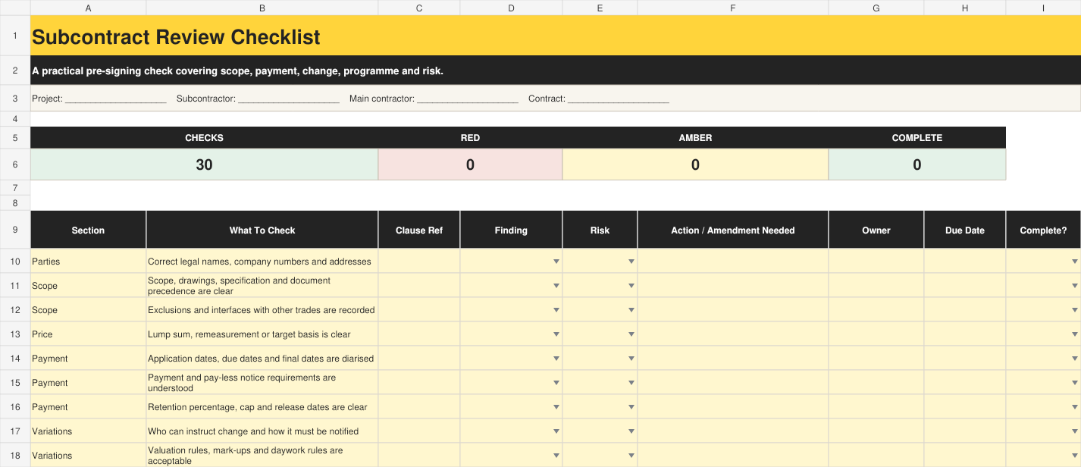Click Correct legal names check cell

(262, 262)
